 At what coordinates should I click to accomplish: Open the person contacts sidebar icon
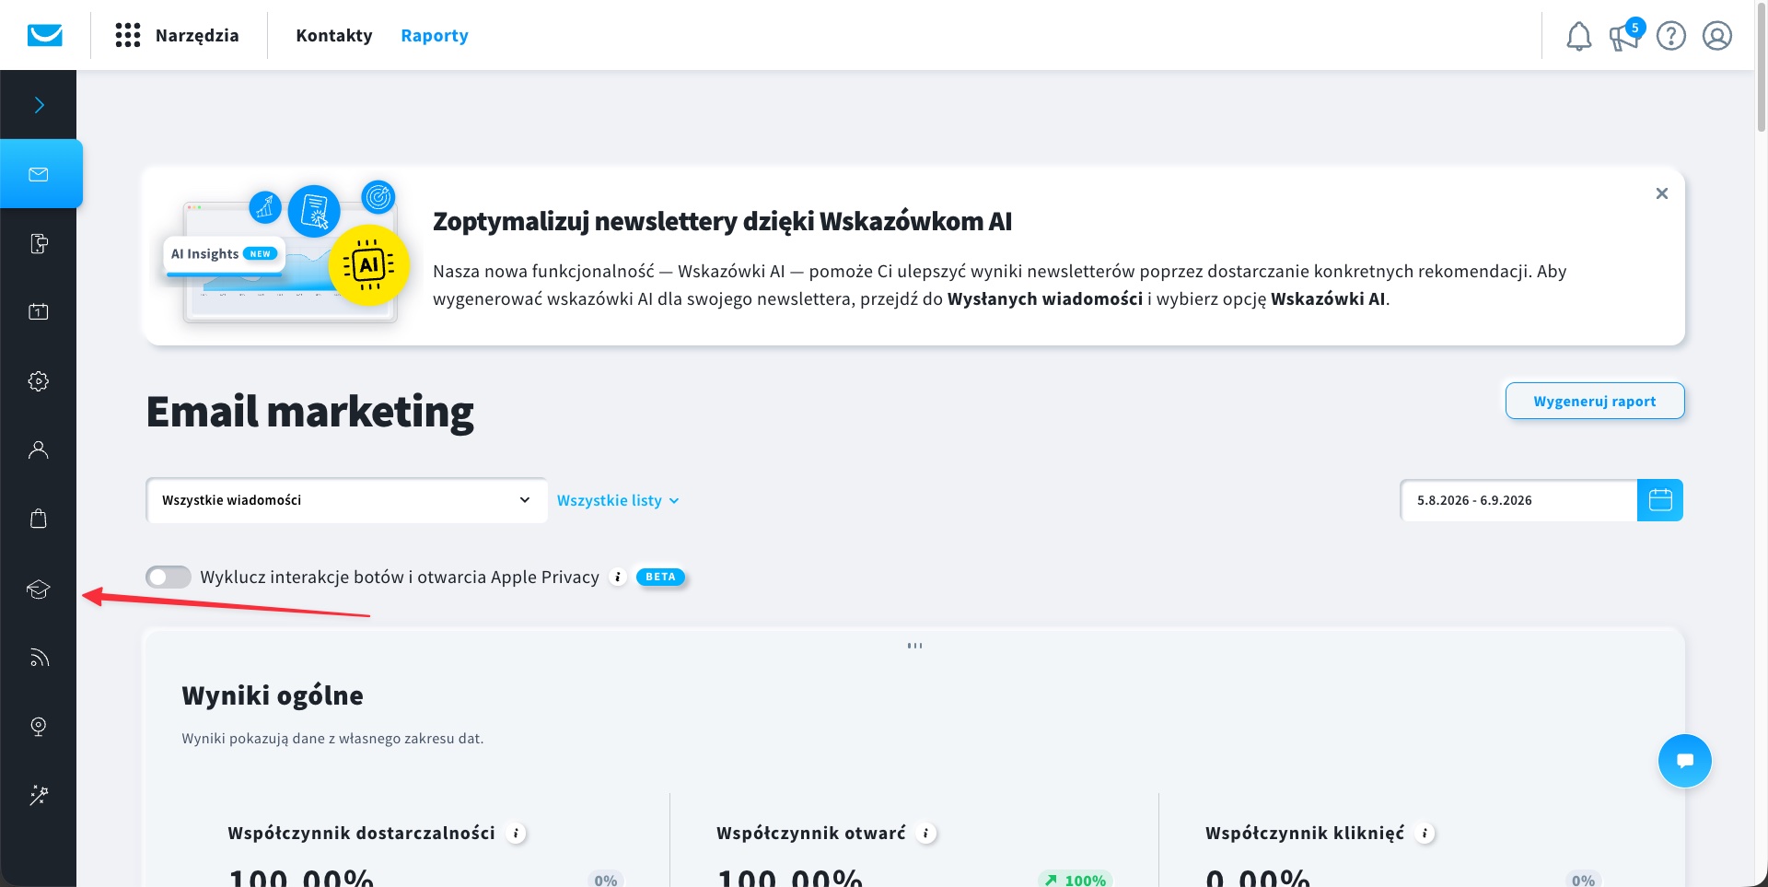coord(39,449)
